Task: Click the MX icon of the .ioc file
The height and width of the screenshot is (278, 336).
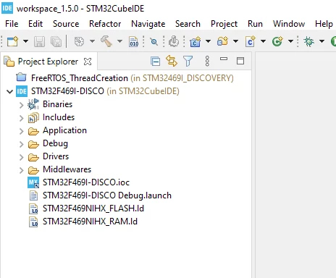Action: [33, 182]
